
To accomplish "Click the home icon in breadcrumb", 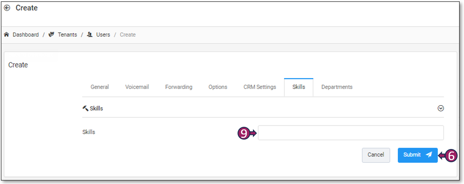I will [6, 35].
